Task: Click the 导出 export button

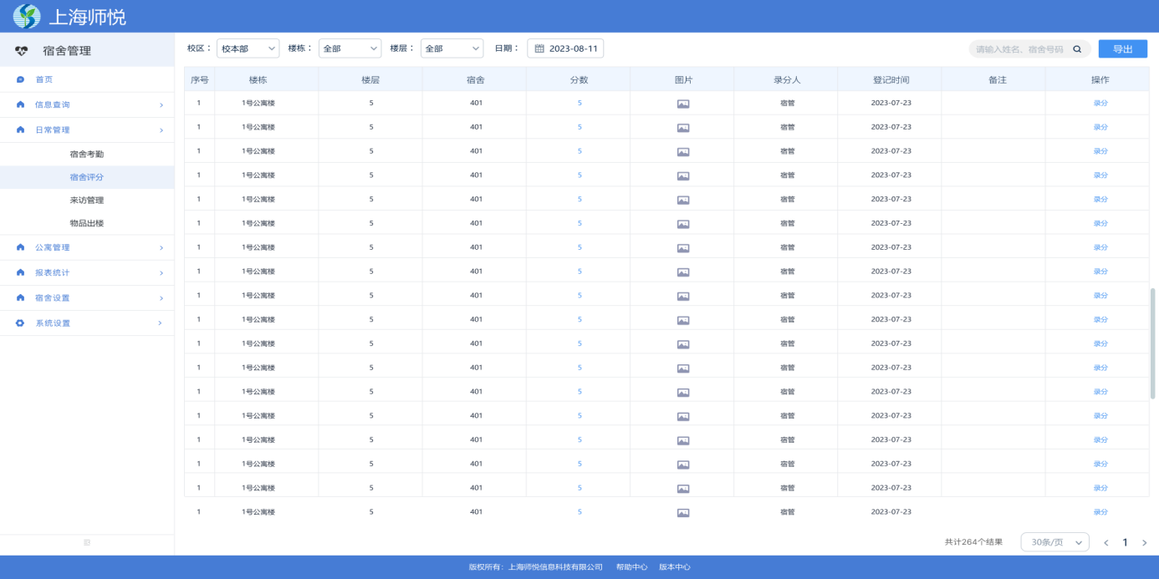Action: [x=1123, y=48]
